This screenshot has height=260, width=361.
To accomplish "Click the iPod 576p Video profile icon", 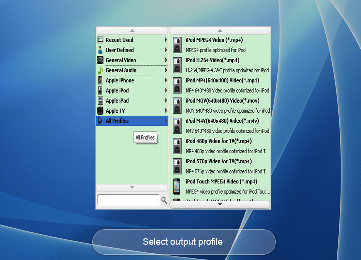I will coord(177,166).
